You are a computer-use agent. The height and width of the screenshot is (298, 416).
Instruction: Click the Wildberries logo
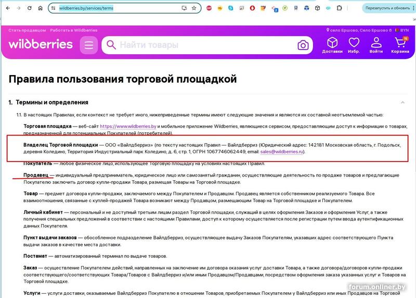point(41,44)
